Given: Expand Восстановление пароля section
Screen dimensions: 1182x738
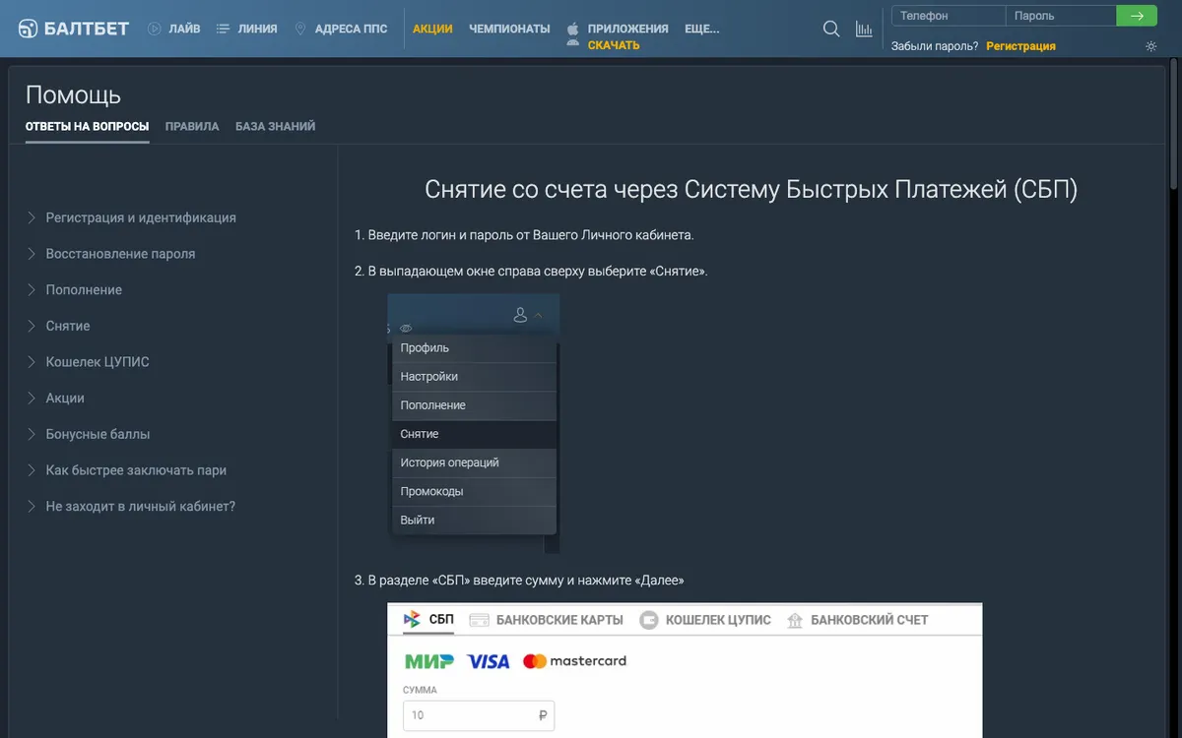Looking at the screenshot, I should pos(111,254).
